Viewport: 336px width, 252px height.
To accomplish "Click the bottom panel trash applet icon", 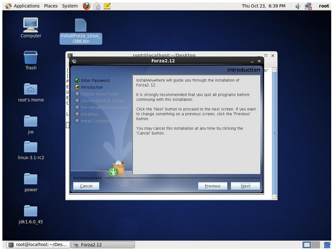I will click(327, 245).
